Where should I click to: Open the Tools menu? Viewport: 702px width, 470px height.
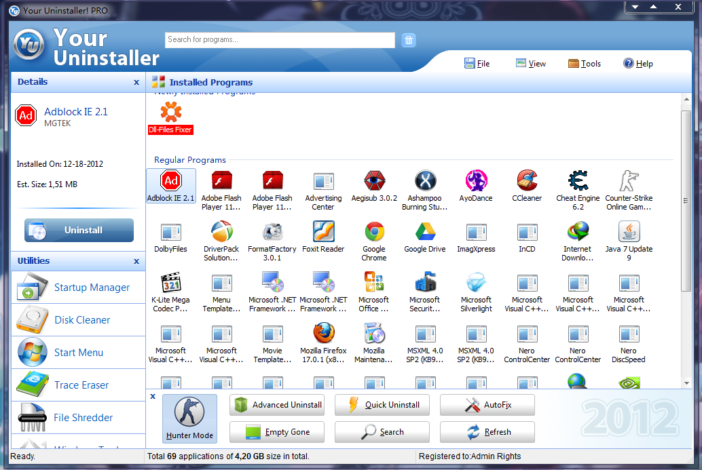(585, 64)
